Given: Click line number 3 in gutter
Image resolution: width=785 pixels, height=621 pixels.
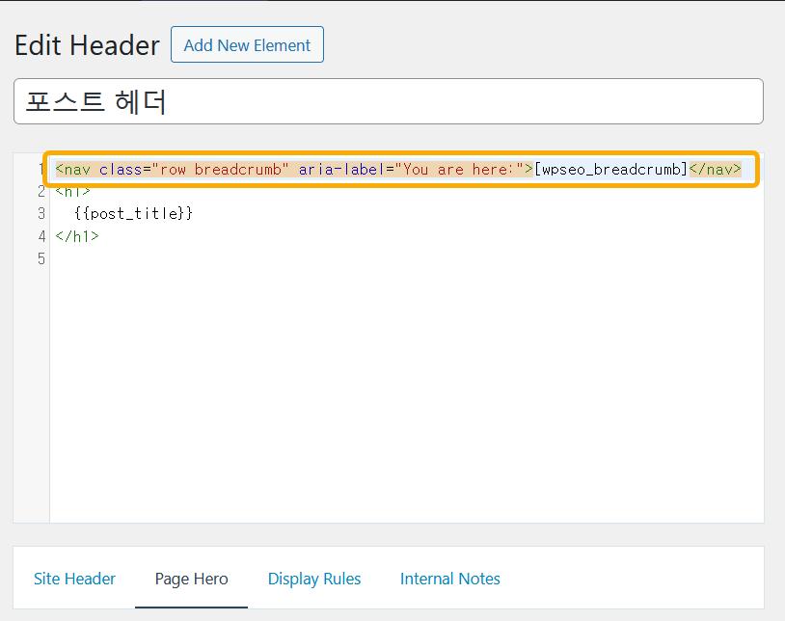Looking at the screenshot, I should pyautogui.click(x=41, y=214).
